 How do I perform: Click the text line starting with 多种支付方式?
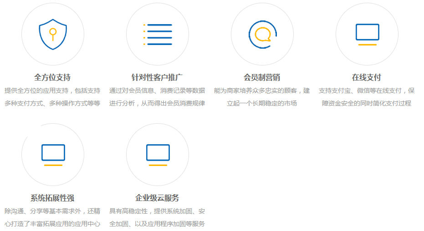click(52, 103)
